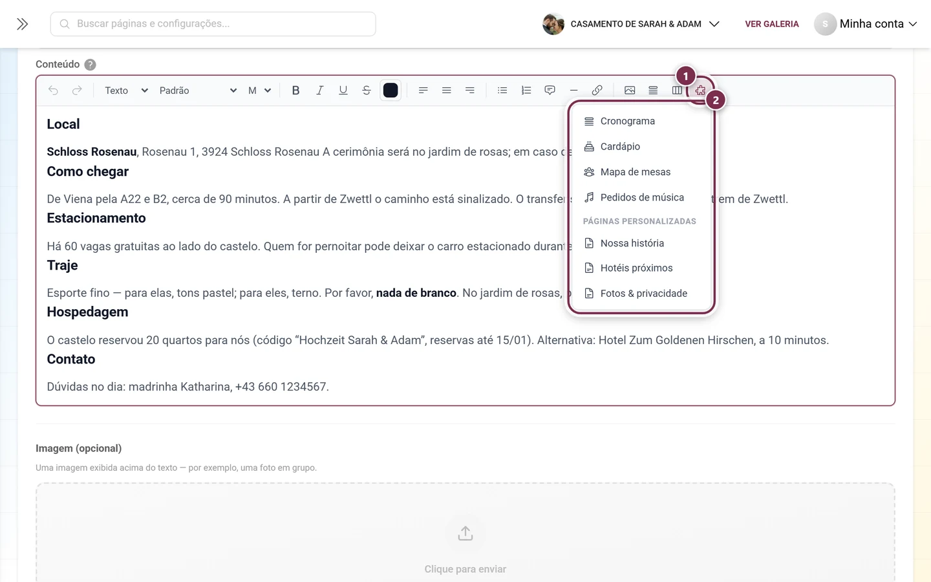The height and width of the screenshot is (582, 931).
Task: Click the Contato heading in the editor
Action: click(71, 359)
